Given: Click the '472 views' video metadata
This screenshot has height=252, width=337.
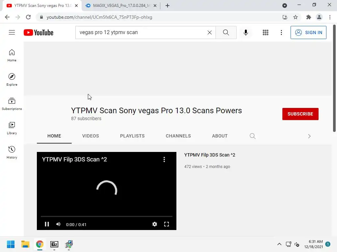Looking at the screenshot, I should coord(193,166).
